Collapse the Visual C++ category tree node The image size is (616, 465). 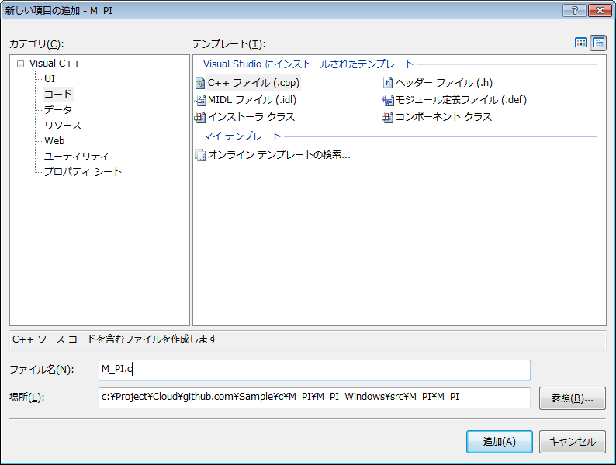[20, 64]
